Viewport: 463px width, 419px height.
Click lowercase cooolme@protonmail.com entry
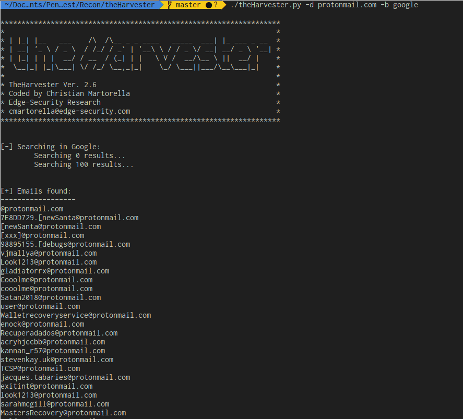point(46,289)
